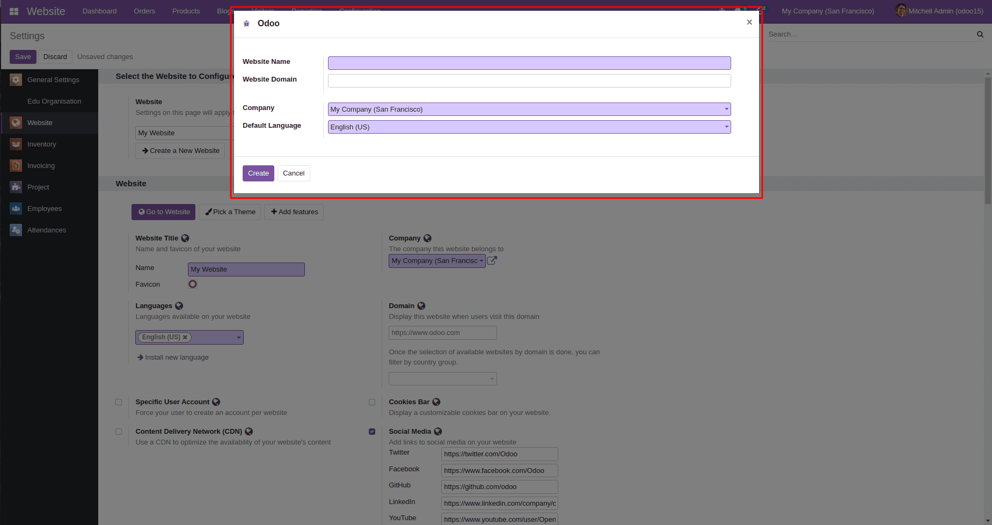Image resolution: width=992 pixels, height=525 pixels.
Task: Click the Twitter URL field
Action: (500, 454)
